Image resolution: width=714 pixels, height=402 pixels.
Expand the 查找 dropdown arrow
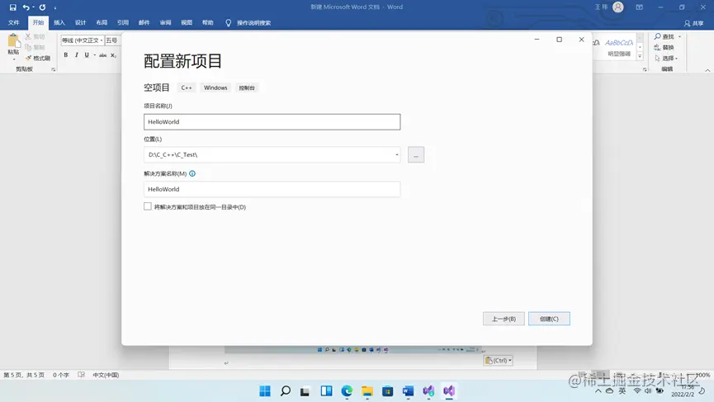click(x=680, y=36)
